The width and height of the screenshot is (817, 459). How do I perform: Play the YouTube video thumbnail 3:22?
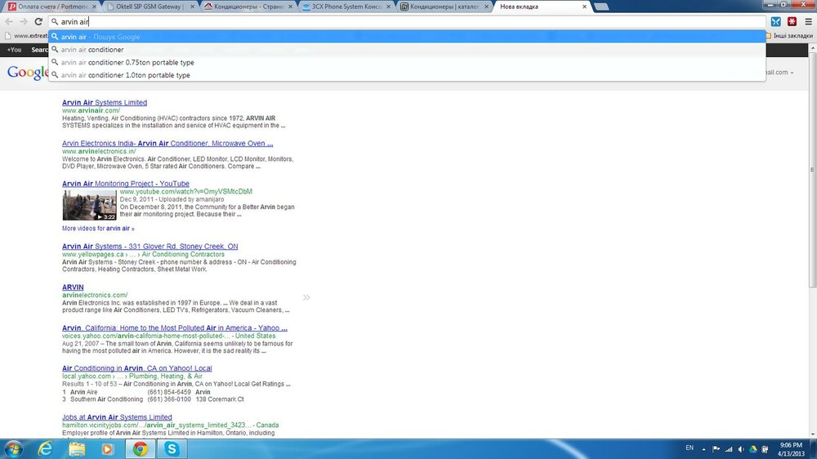coord(89,205)
